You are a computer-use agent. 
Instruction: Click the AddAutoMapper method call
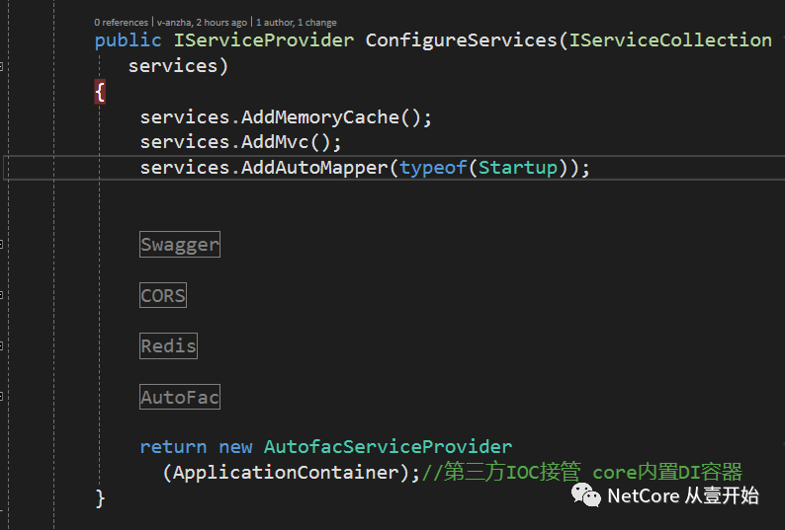coord(315,168)
